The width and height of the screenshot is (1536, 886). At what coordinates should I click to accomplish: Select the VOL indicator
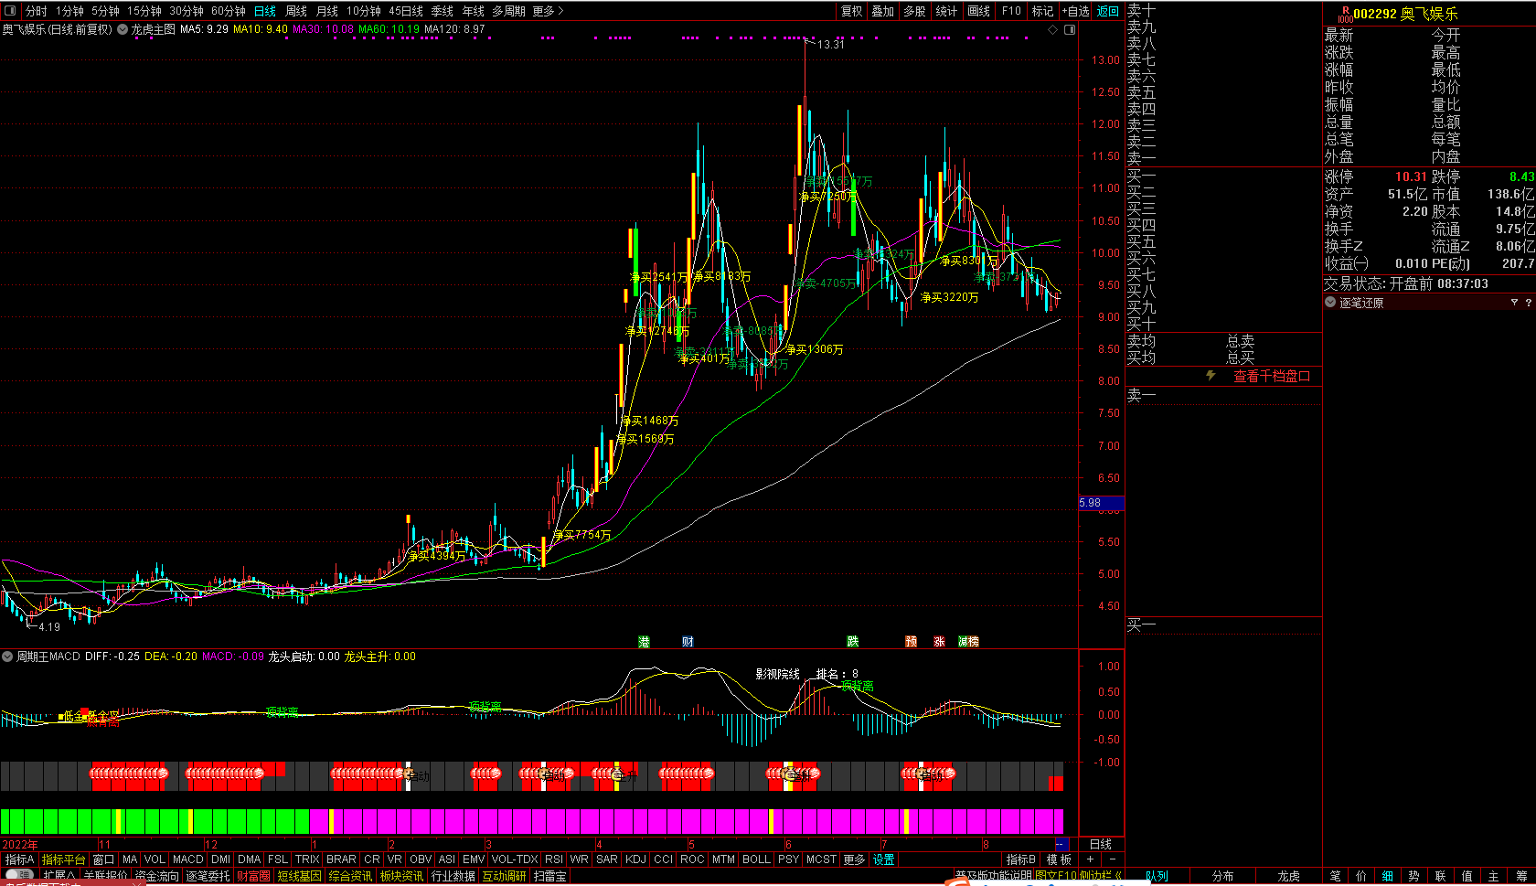(x=155, y=859)
